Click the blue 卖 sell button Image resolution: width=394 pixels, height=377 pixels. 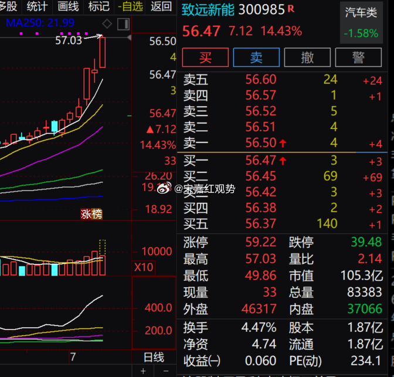point(256,57)
